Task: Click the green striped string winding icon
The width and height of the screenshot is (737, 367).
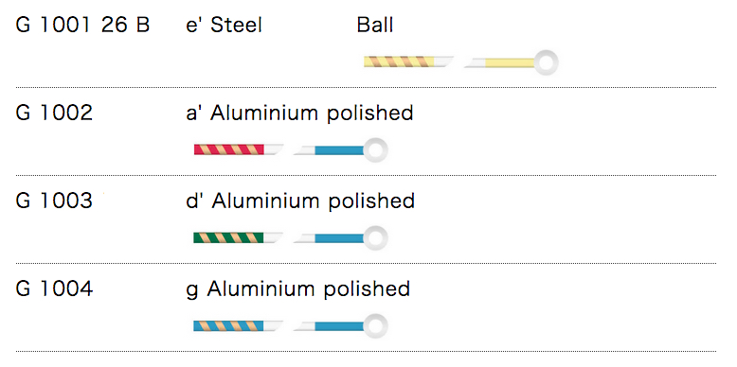Action: coord(239,237)
